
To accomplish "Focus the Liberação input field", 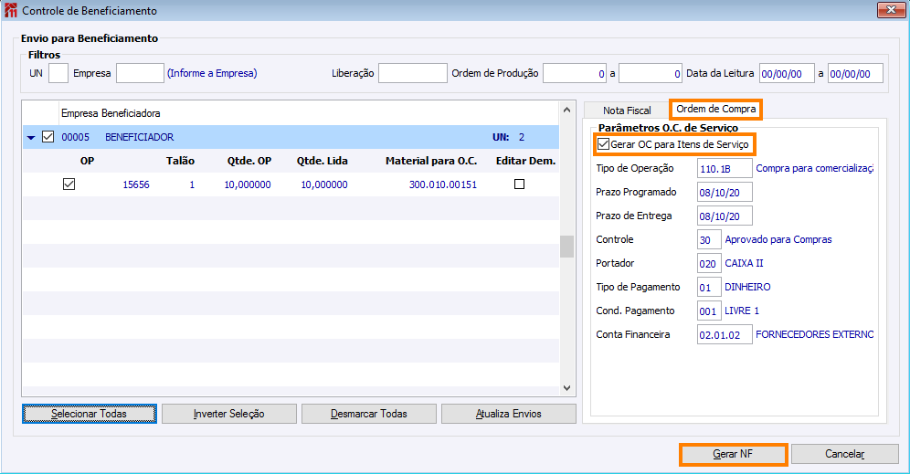I will 413,74.
